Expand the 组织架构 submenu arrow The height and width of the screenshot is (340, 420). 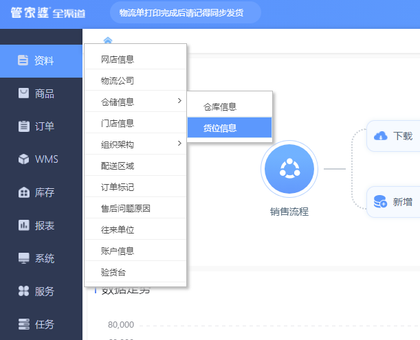pos(179,144)
